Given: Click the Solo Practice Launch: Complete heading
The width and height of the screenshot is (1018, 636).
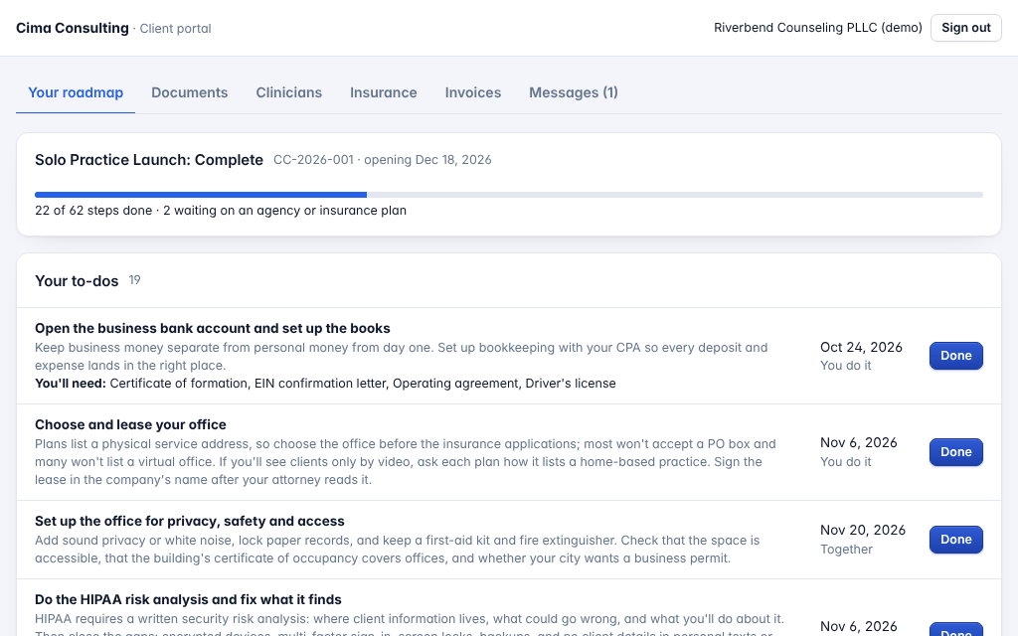Looking at the screenshot, I should 149,160.
